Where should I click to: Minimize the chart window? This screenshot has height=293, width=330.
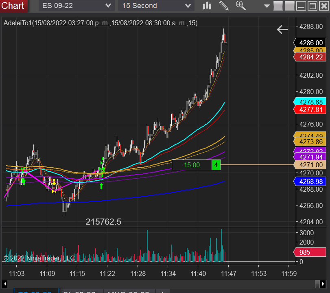pos(301,6)
